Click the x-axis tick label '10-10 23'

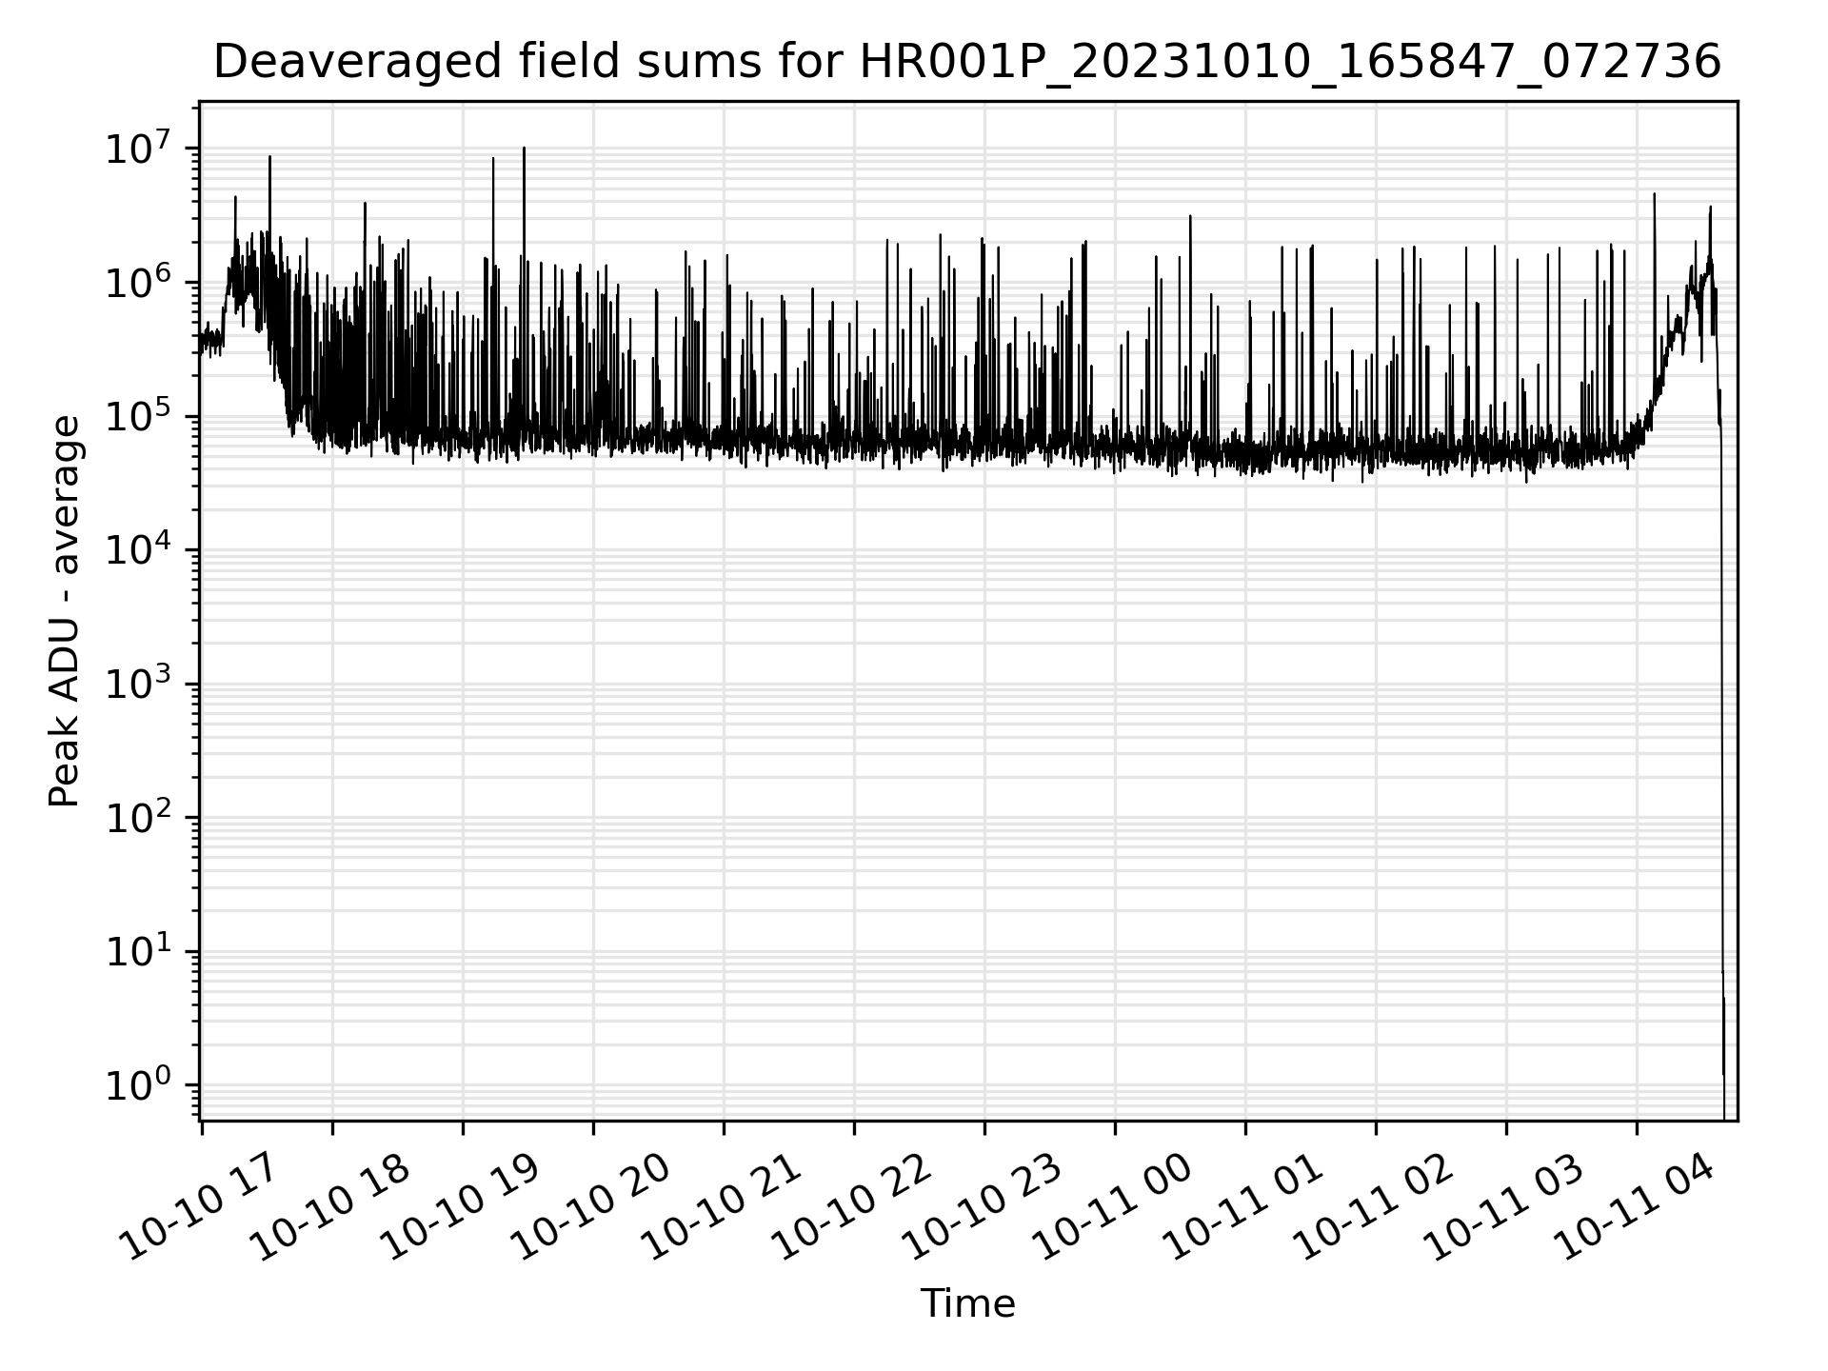point(984,1205)
